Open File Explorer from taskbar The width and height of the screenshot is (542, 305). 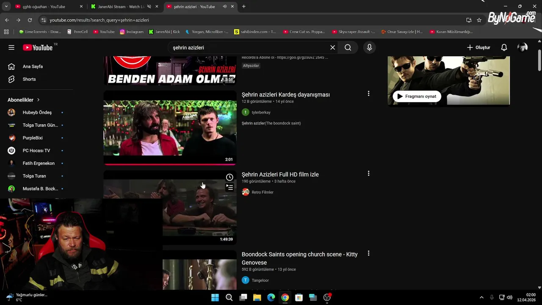point(257,297)
